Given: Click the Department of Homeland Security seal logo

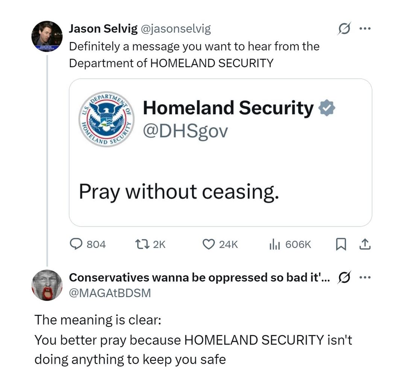Looking at the screenshot, I should pyautogui.click(x=106, y=119).
